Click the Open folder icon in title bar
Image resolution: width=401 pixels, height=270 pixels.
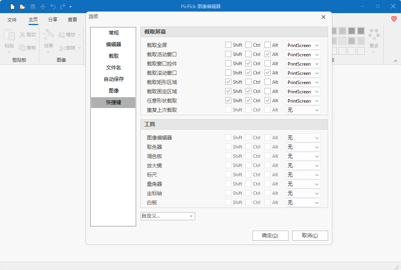23,7
